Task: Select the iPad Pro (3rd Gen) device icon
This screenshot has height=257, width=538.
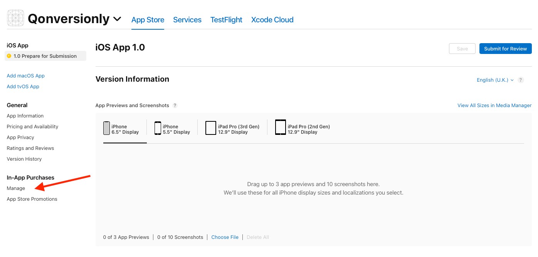Action: point(210,128)
